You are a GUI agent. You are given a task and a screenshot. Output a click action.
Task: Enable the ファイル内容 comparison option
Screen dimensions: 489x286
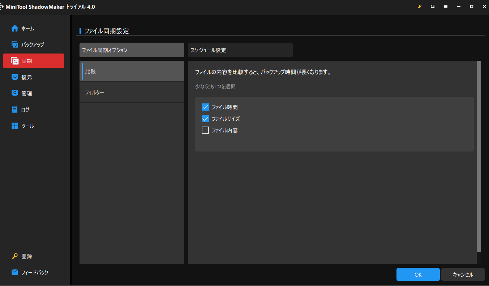[205, 130]
